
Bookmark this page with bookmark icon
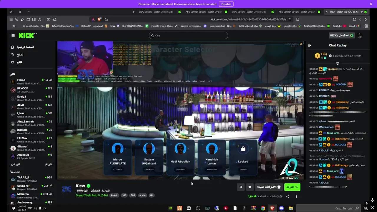click(x=297, y=19)
